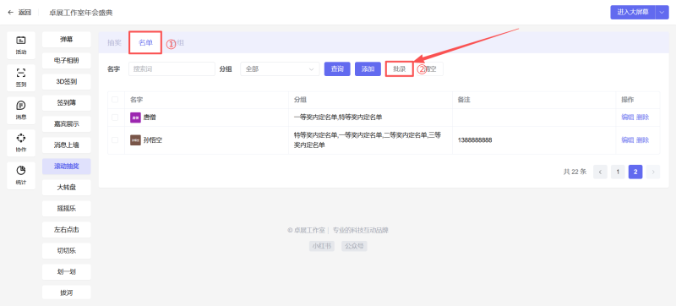The image size is (676, 306).
Task: Toggle the select-all checkbox in table header
Action: (x=115, y=100)
